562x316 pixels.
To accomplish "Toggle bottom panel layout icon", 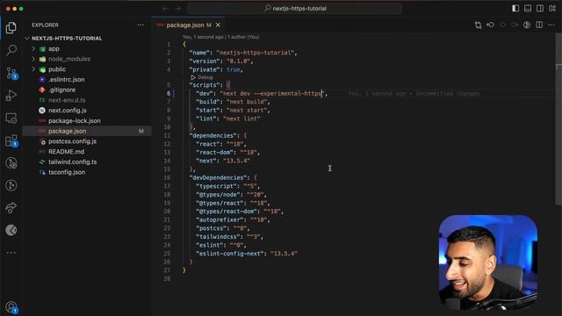I will click(x=528, y=8).
